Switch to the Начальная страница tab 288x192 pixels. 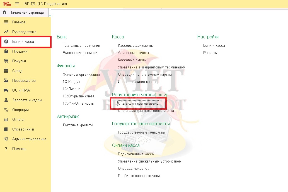(x=24, y=12)
